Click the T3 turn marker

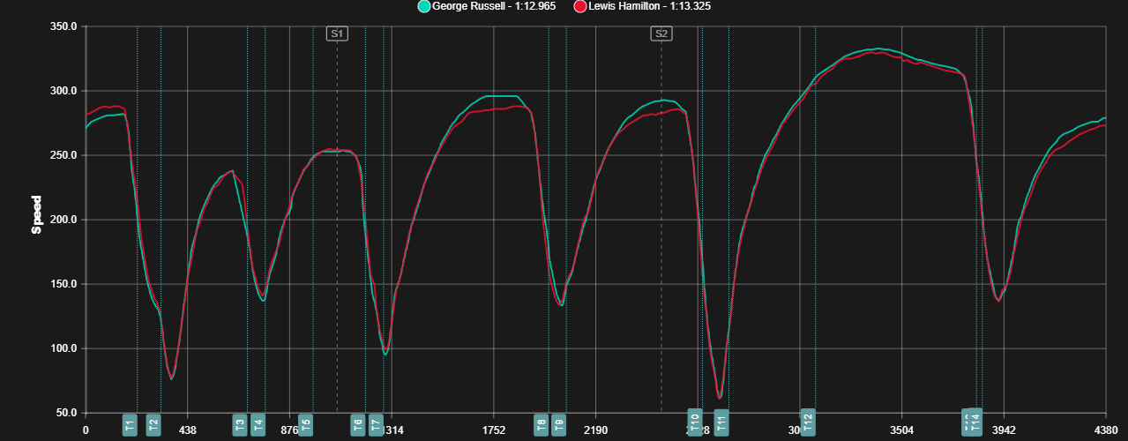click(240, 424)
